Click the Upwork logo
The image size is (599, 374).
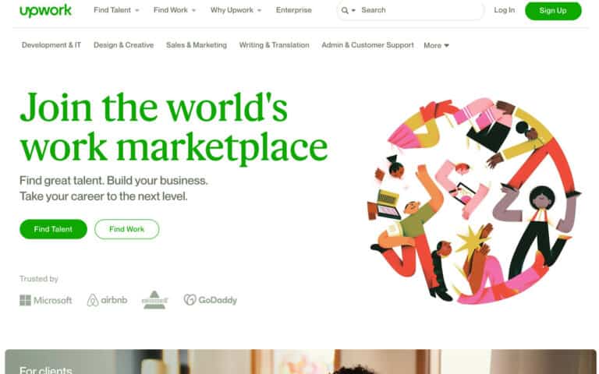(45, 10)
